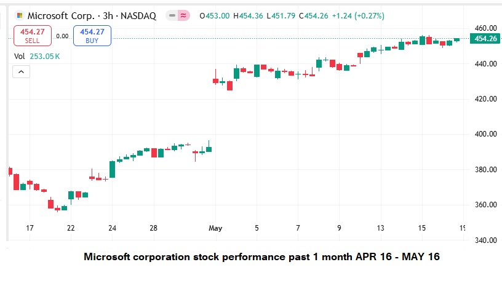Click the 24 date label on time axis
Image resolution: width=502 pixels, height=294 pixels.
point(112,228)
